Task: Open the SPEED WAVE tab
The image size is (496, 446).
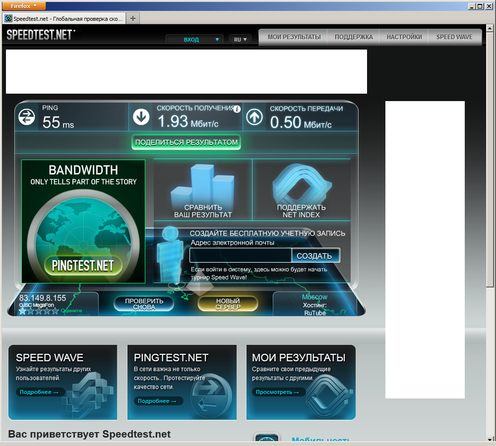Action: pyautogui.click(x=454, y=37)
